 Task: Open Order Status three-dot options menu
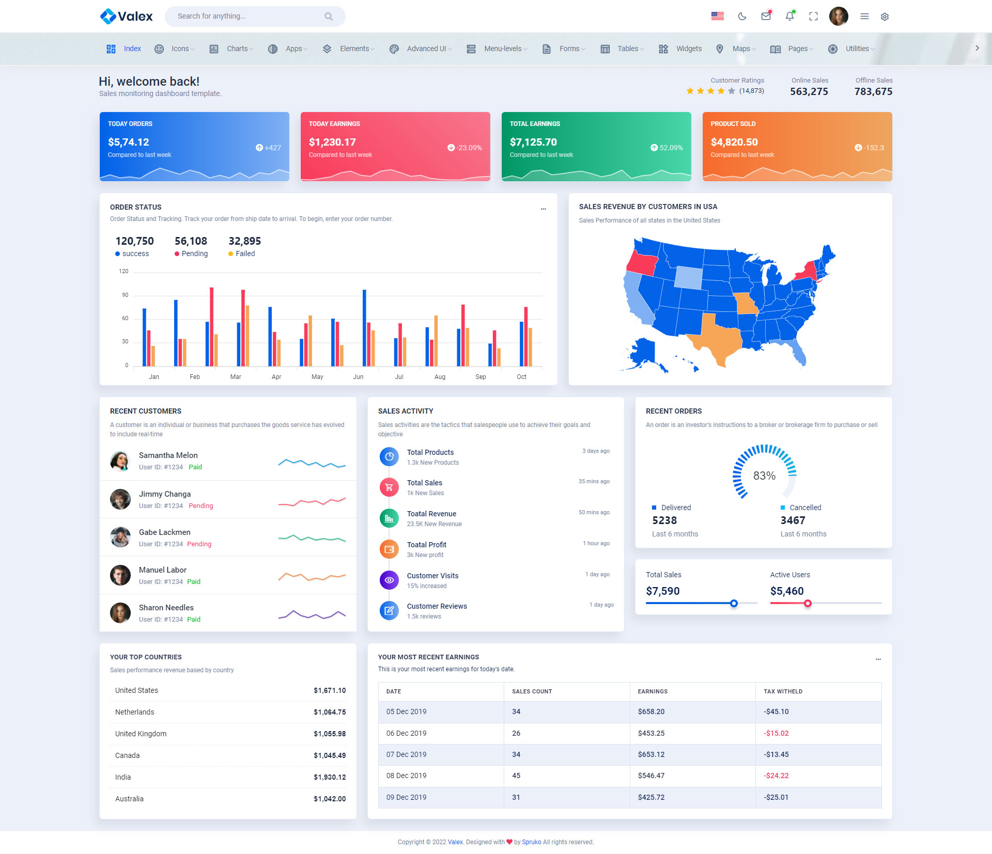(543, 209)
